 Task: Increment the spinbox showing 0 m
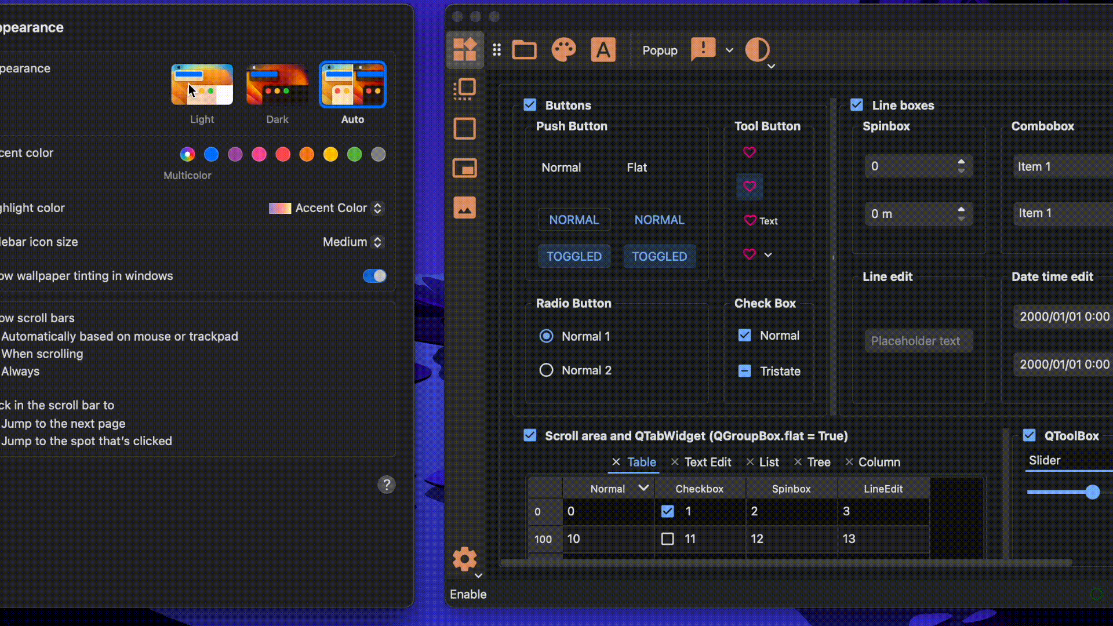961,209
